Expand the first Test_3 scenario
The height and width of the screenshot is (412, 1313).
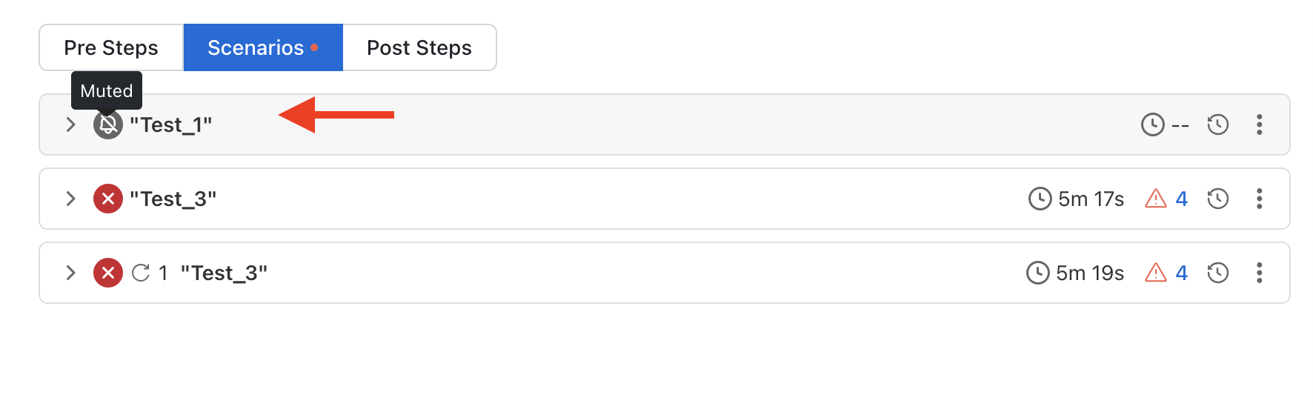coord(70,199)
